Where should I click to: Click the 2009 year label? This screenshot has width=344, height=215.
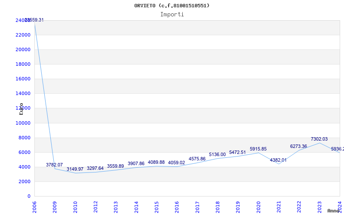55,207
